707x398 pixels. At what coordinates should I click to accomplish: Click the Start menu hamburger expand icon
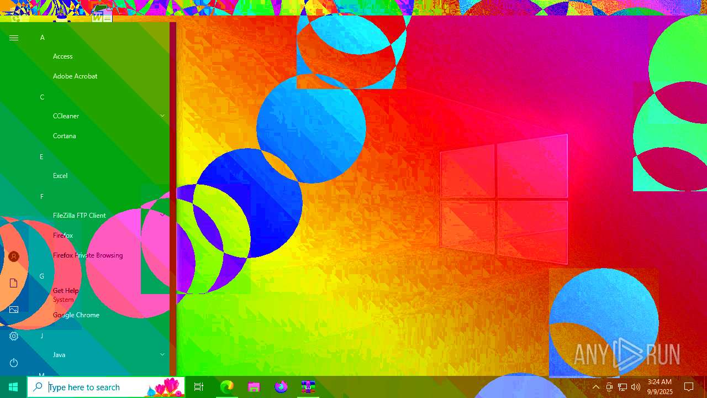pos(14,38)
